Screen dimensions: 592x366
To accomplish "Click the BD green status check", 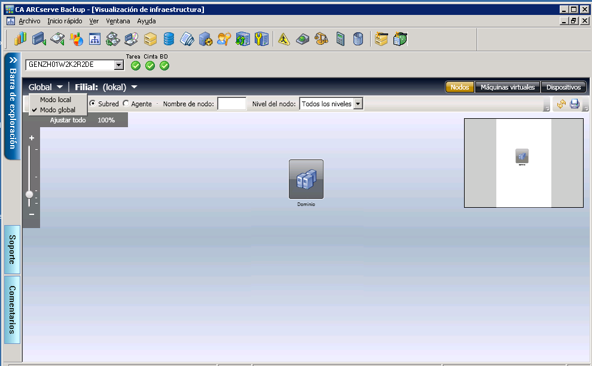I will point(164,66).
